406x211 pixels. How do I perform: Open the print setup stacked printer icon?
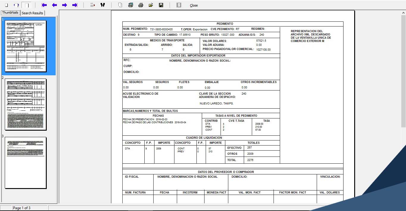coord(131,5)
